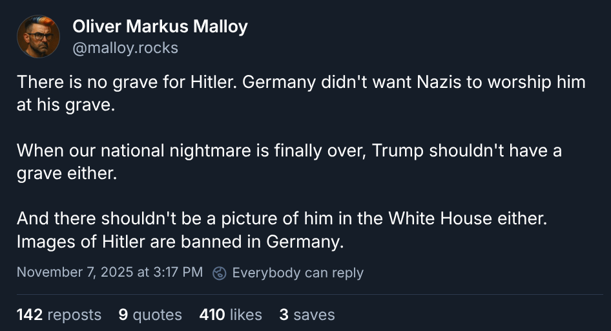This screenshot has width=611, height=331.
Task: Click the 3:17 PM time text
Action: click(x=178, y=272)
